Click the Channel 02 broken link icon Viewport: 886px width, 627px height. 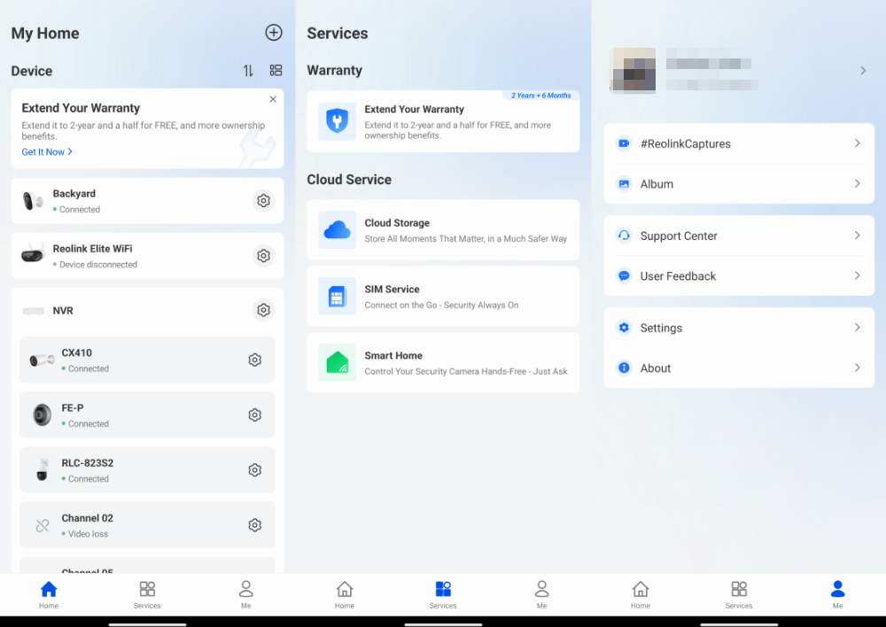pos(43,526)
